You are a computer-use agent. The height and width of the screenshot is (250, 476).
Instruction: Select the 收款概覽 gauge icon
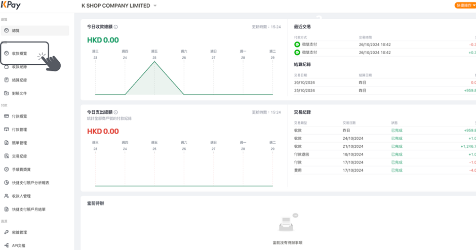coord(7,53)
